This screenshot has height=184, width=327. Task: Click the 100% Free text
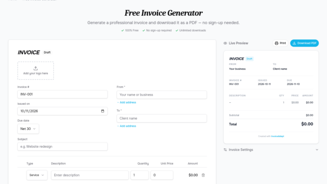point(132,31)
